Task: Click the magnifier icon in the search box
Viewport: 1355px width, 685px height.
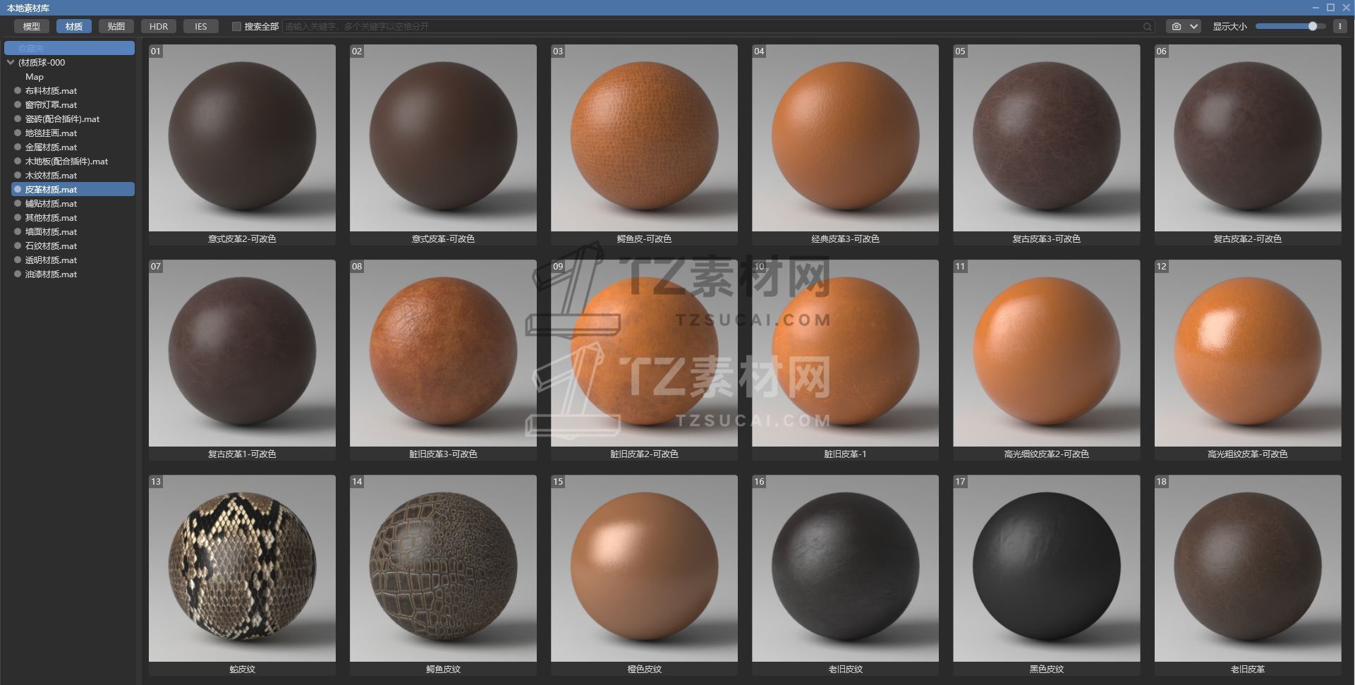Action: [1148, 27]
